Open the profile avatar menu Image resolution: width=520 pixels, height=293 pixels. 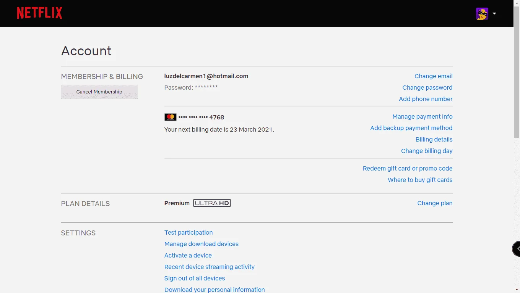482,14
